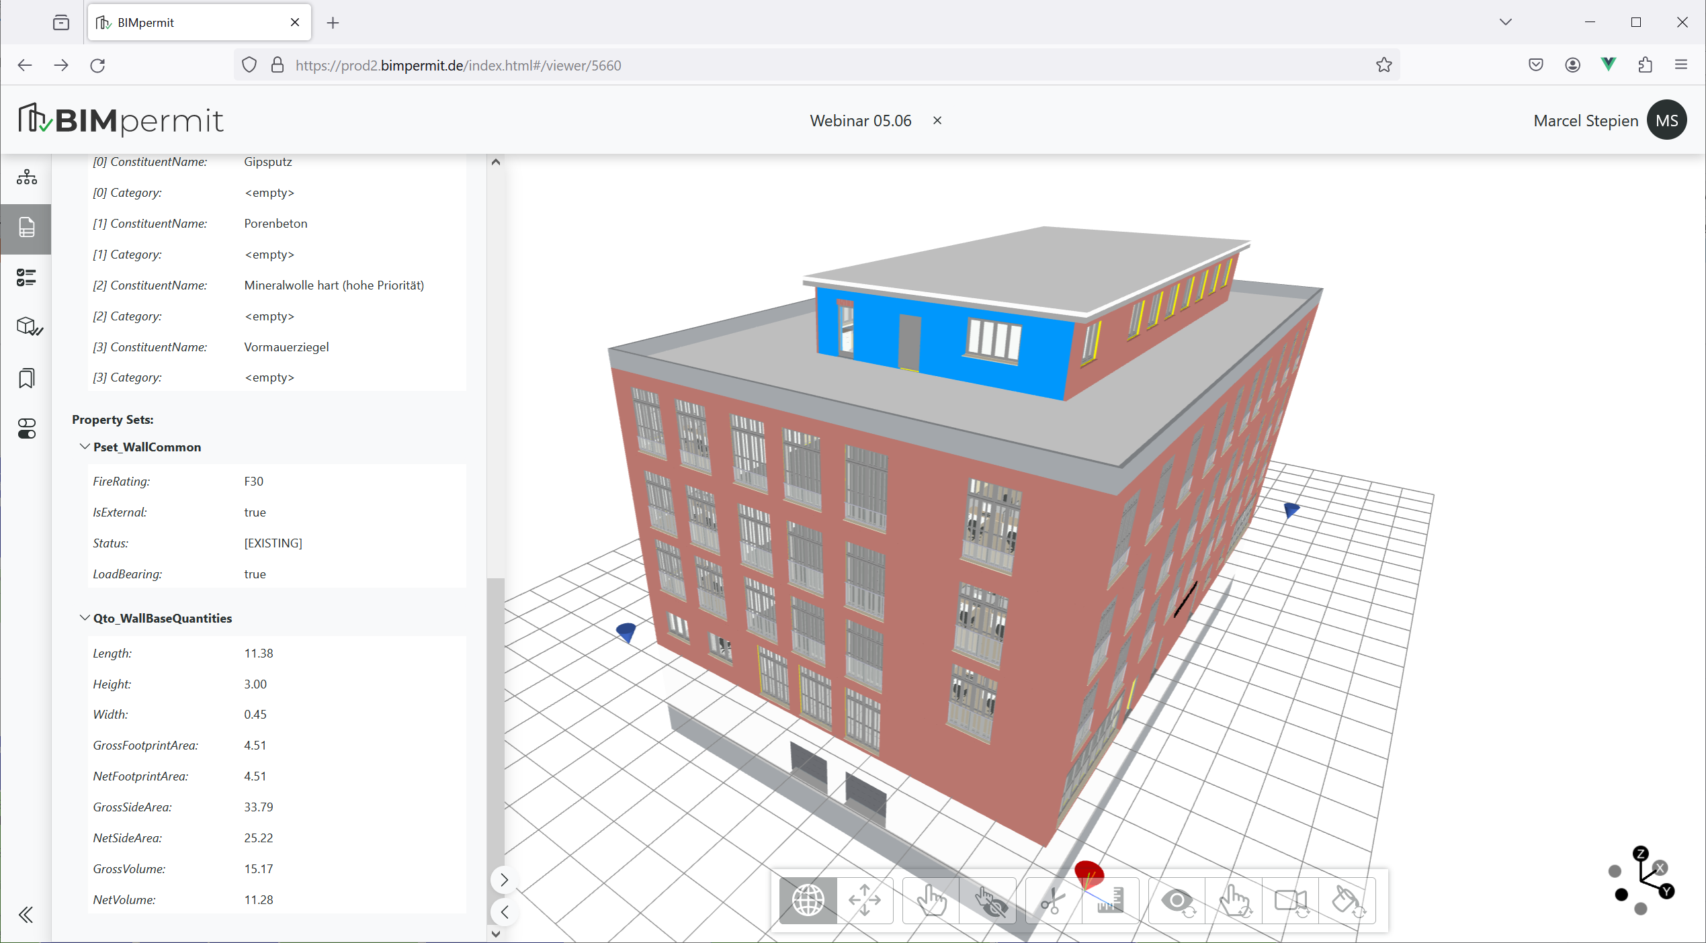Open the model structure tree sidebar icon
This screenshot has height=943, width=1706.
(26, 177)
